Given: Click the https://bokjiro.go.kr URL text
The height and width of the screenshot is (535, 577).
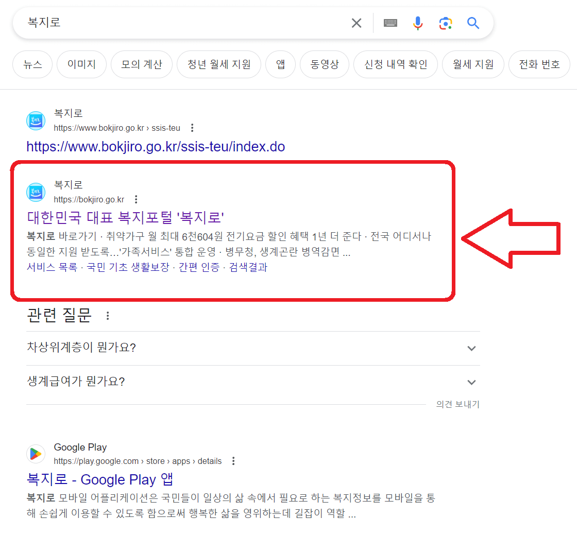Looking at the screenshot, I should pyautogui.click(x=89, y=199).
